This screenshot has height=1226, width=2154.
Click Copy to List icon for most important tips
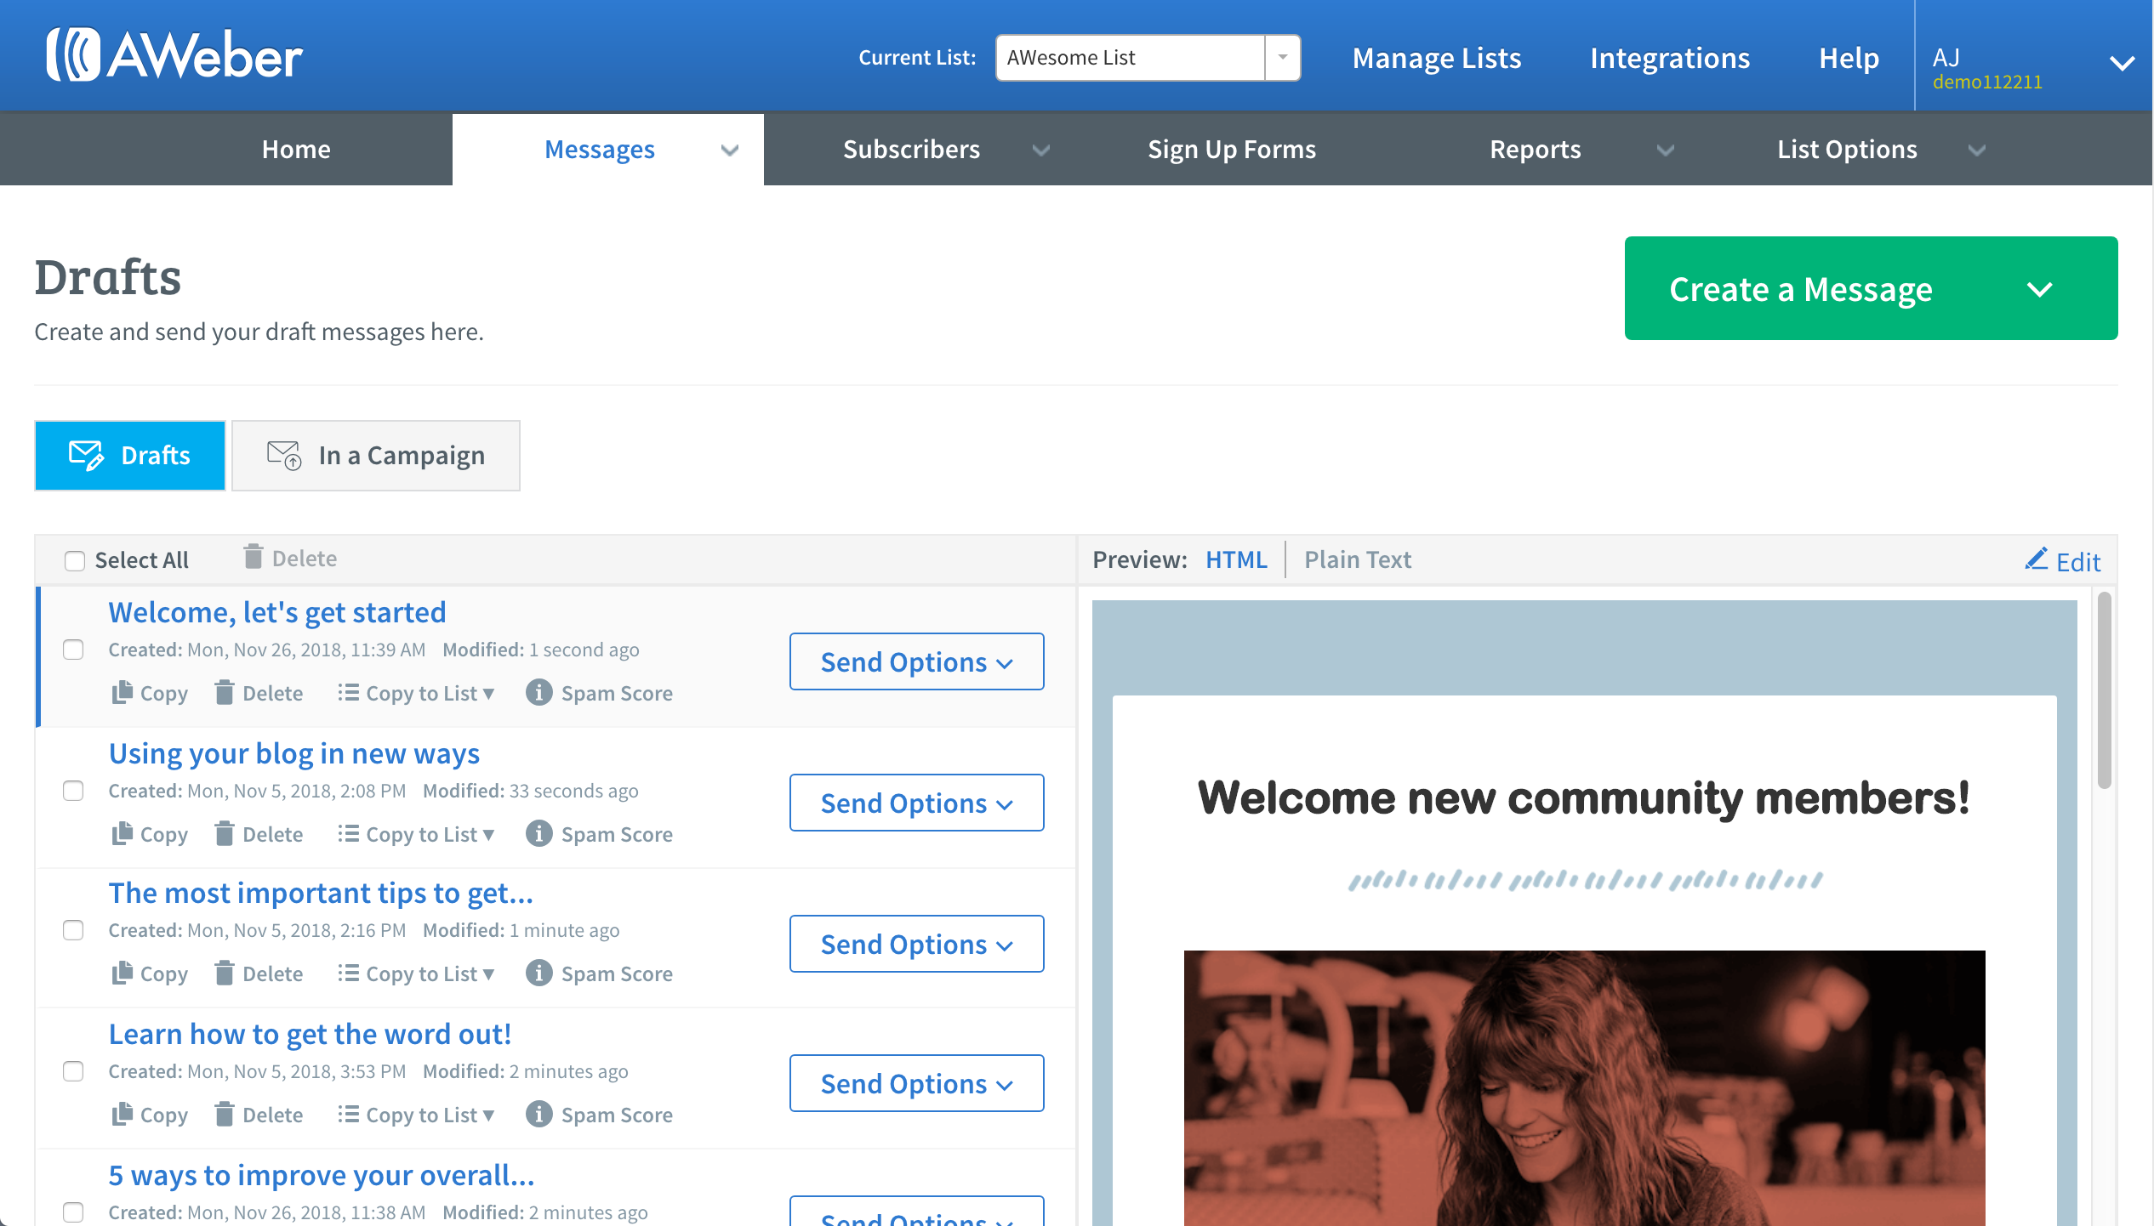click(x=347, y=973)
